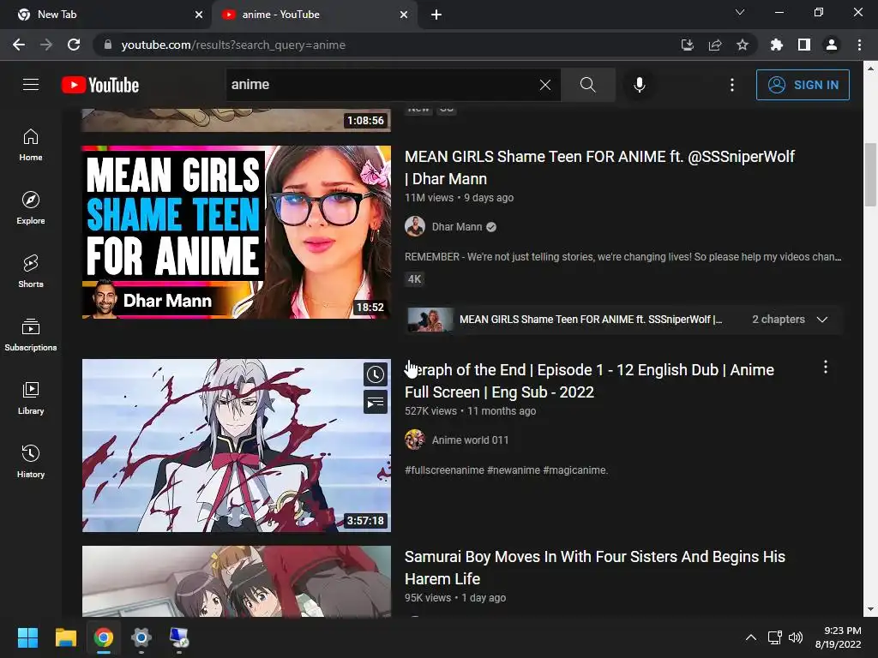
Task: Open Settings gear in the taskbar
Action: coord(141,637)
